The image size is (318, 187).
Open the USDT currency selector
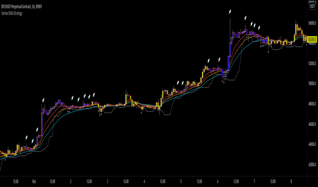click(x=312, y=6)
